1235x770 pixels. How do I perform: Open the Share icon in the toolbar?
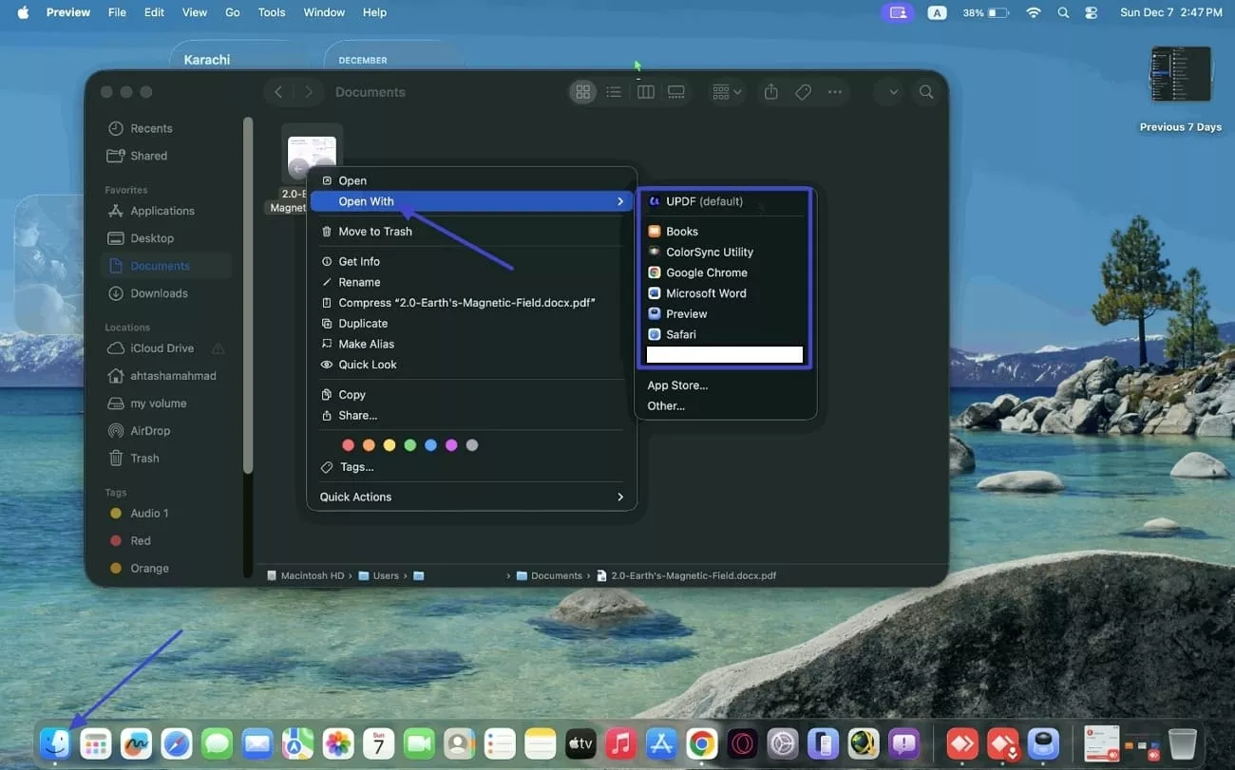[770, 91]
